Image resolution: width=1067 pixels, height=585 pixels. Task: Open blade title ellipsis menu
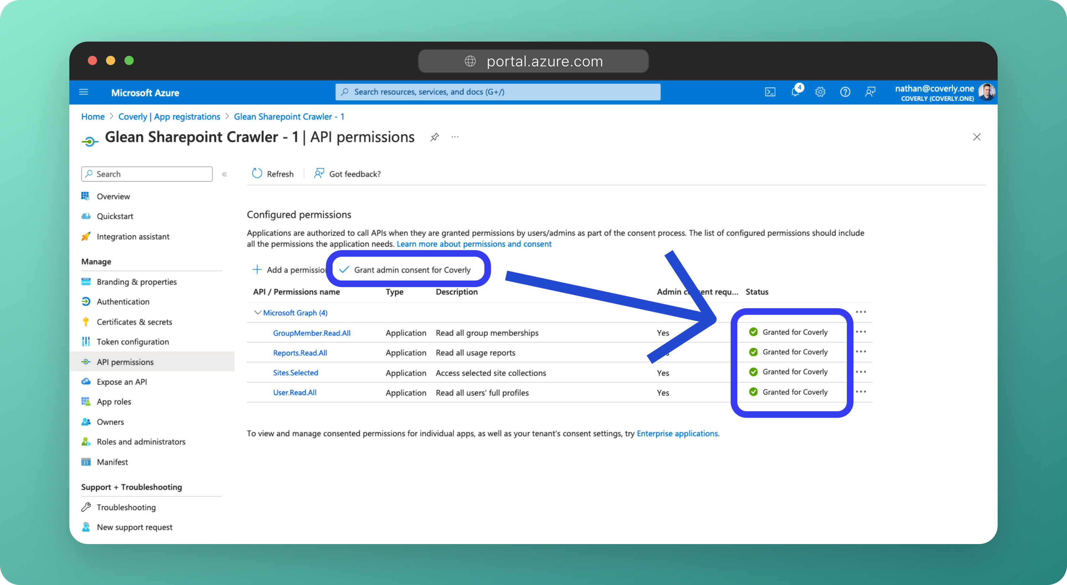(455, 137)
